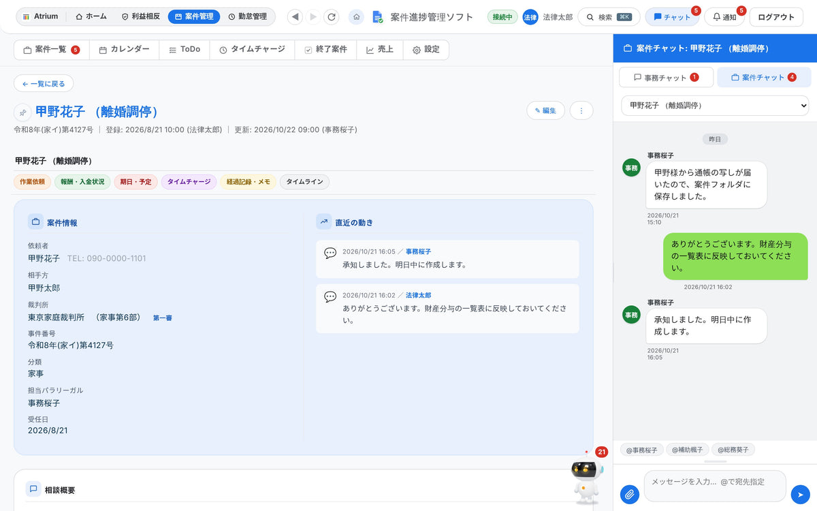
Task: Click the 昨日 date separator label
Action: 715,139
